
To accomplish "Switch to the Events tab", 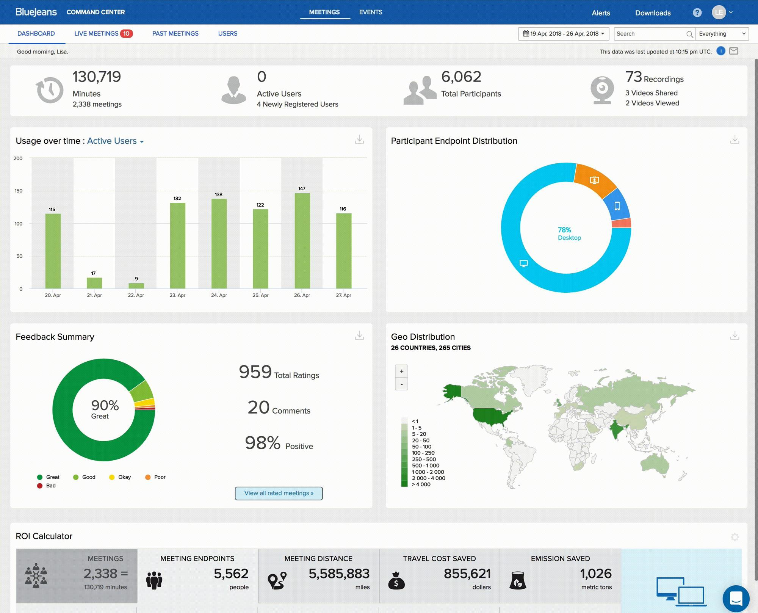I will pyautogui.click(x=370, y=12).
